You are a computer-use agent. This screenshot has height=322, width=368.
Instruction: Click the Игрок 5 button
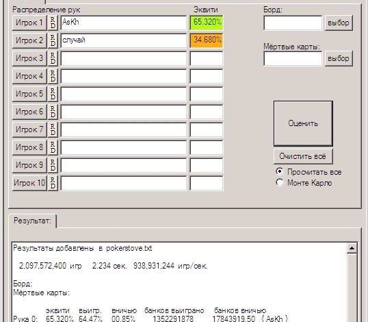pos(29,94)
